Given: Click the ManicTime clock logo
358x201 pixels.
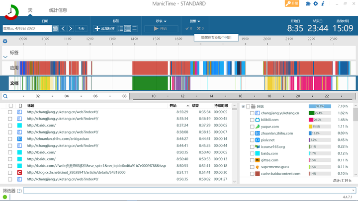Looking at the screenshot, I should (11, 12).
